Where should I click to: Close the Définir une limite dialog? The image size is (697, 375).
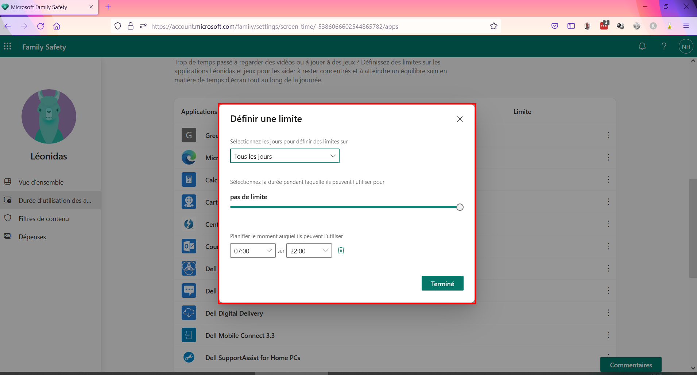460,119
